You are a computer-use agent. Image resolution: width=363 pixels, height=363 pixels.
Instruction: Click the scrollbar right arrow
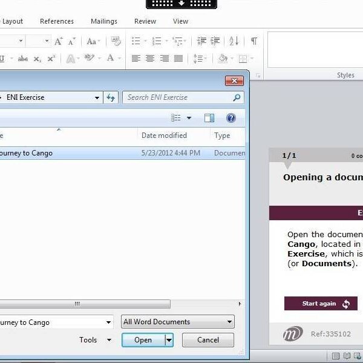(x=240, y=304)
